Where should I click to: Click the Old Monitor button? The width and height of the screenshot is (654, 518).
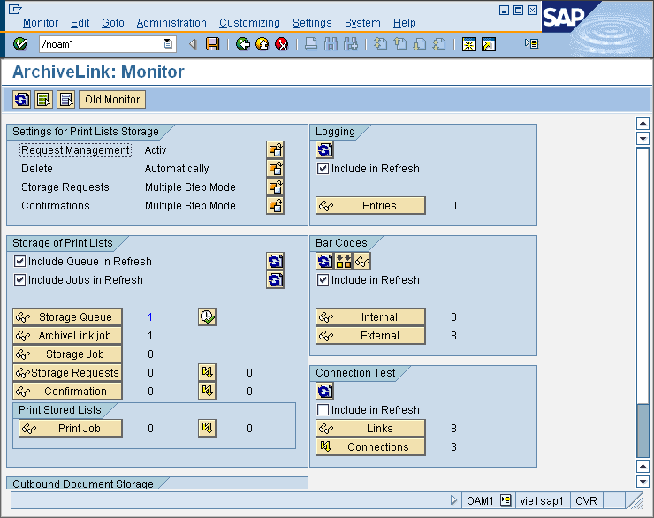pos(111,100)
